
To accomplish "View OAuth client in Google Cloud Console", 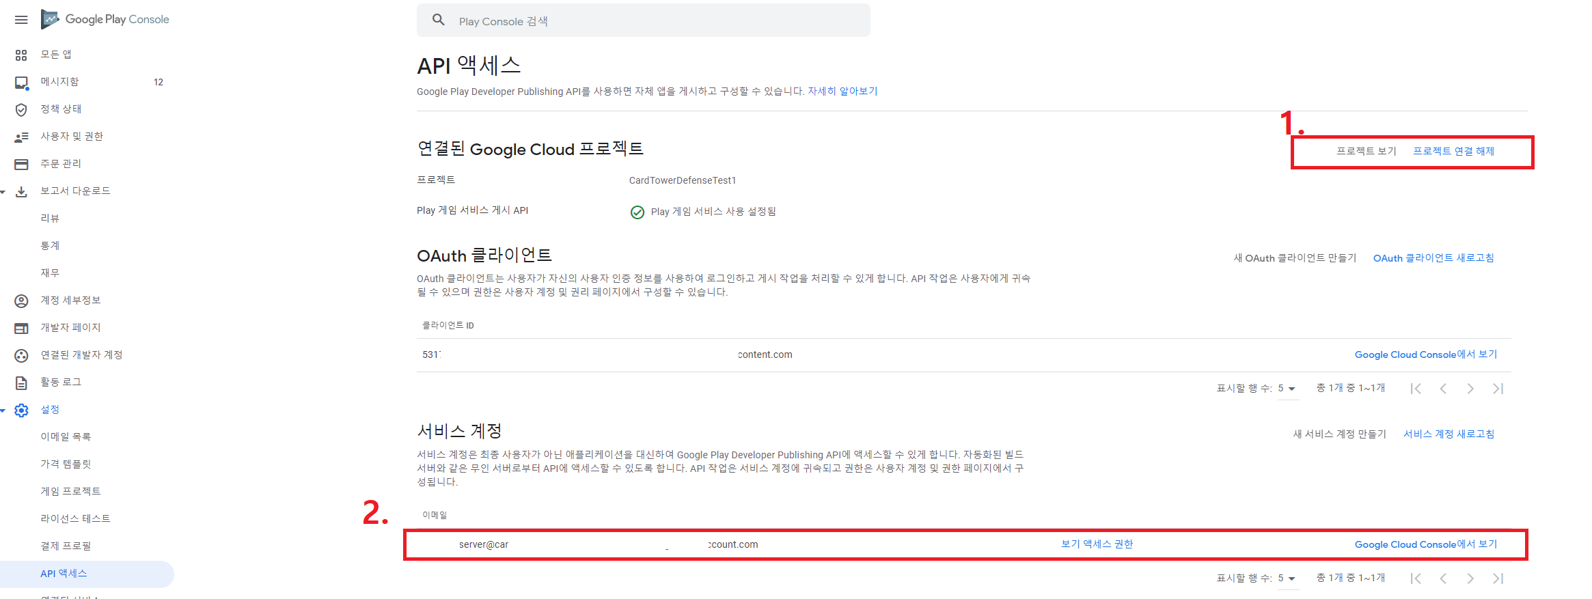I will tap(1426, 354).
